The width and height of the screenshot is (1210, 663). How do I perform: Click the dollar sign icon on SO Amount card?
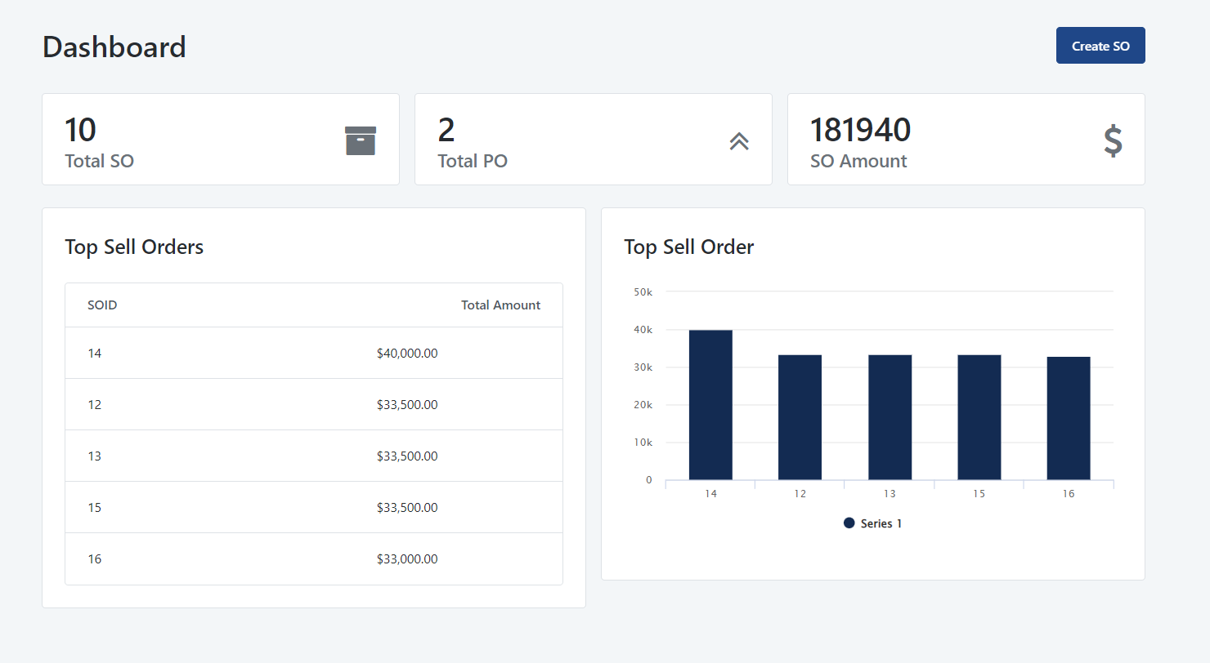(x=1113, y=140)
